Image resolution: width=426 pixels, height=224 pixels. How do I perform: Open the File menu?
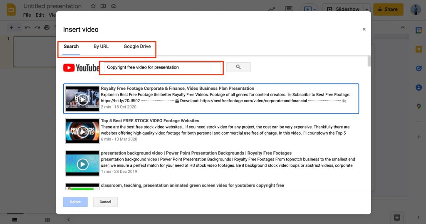[x=27, y=15]
